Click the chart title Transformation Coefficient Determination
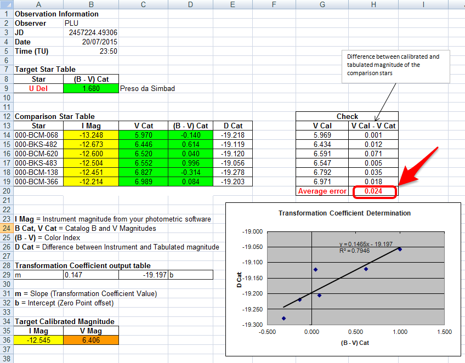This screenshot has width=465, height=363. (x=344, y=213)
